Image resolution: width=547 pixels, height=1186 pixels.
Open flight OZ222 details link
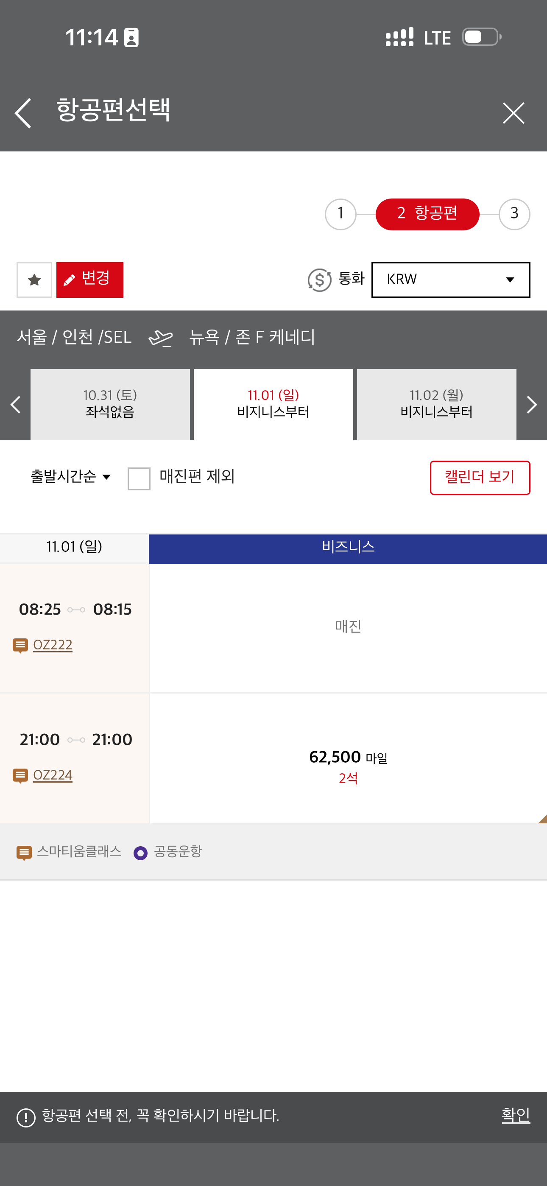pos(53,645)
